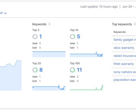Click the 'Top 10' label
Viewport: 136px width, 110px height.
coord(74,30)
